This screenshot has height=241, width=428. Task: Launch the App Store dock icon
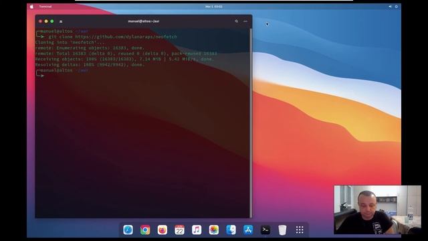pyautogui.click(x=248, y=230)
